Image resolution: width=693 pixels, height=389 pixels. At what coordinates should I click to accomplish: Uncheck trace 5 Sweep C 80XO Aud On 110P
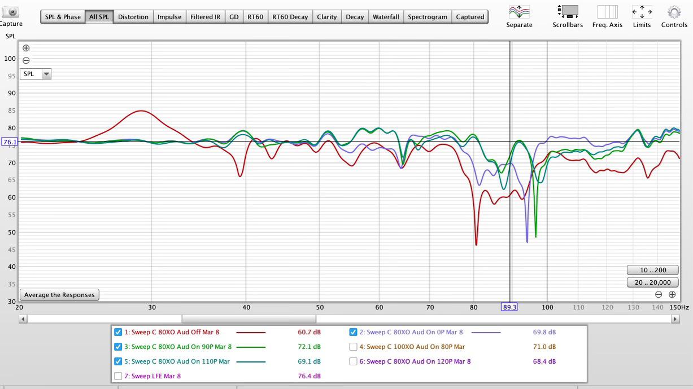click(x=118, y=361)
